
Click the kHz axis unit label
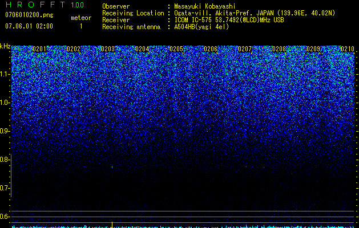[x=5, y=46]
